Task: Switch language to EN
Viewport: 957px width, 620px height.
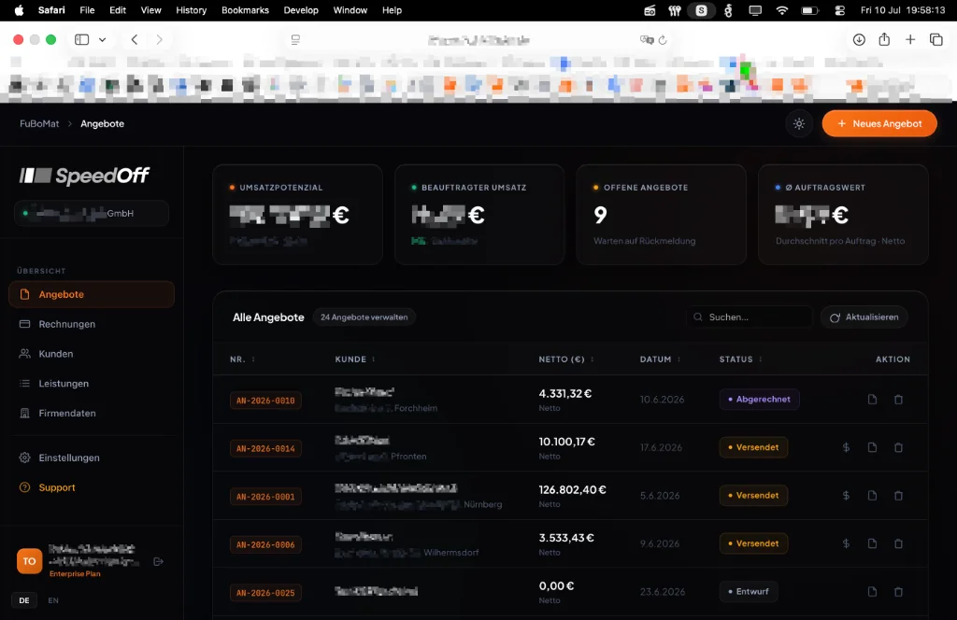Action: coord(53,600)
